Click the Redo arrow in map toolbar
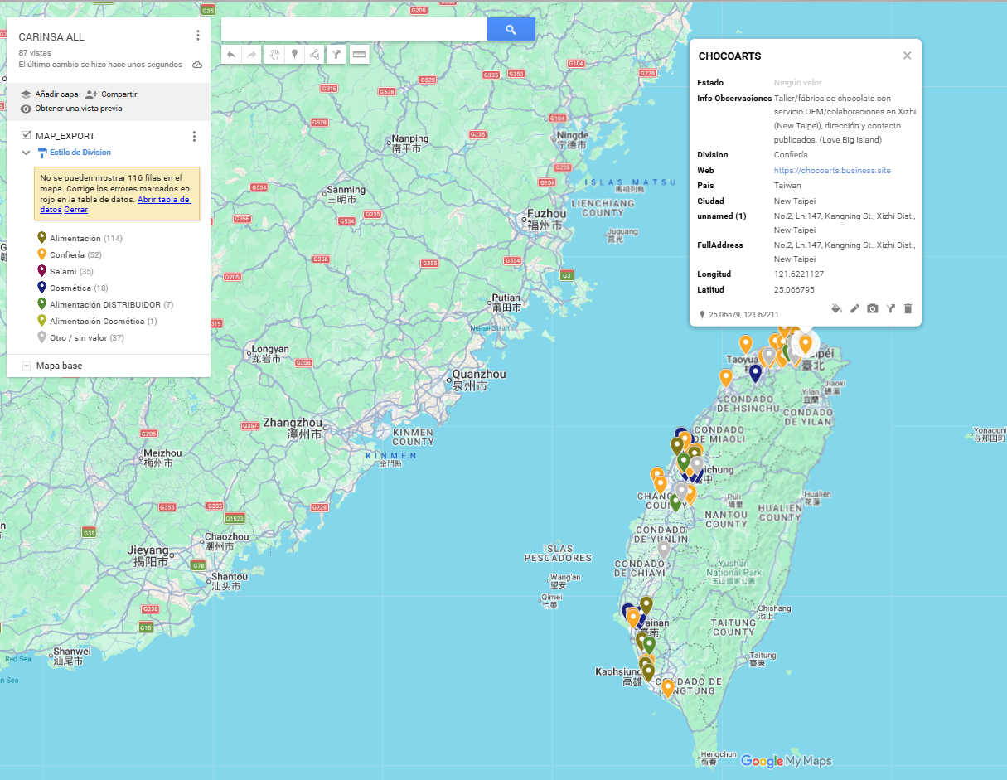 [251, 55]
